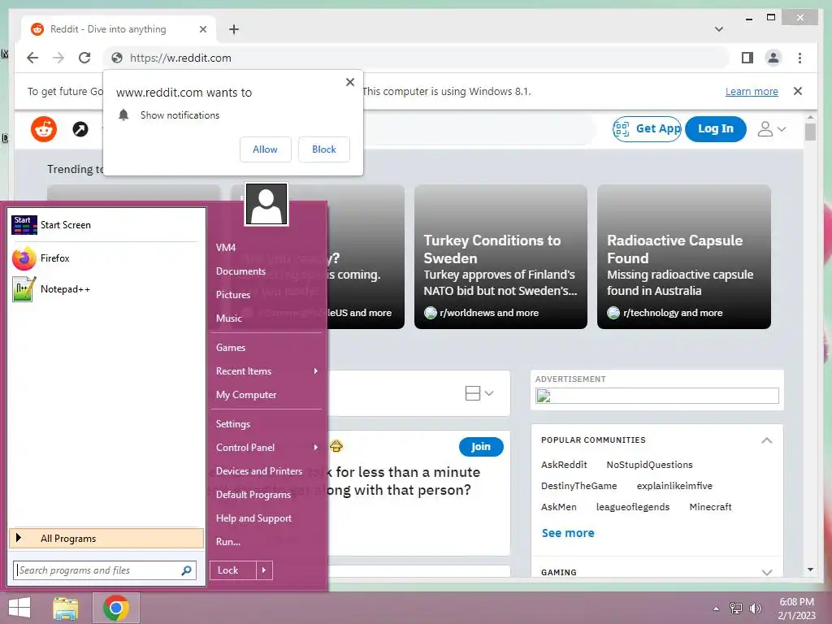Click Chrome's forward arrow

coord(58,58)
